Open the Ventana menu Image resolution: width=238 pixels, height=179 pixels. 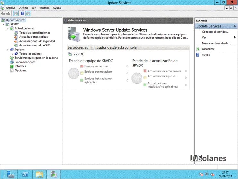44,8
